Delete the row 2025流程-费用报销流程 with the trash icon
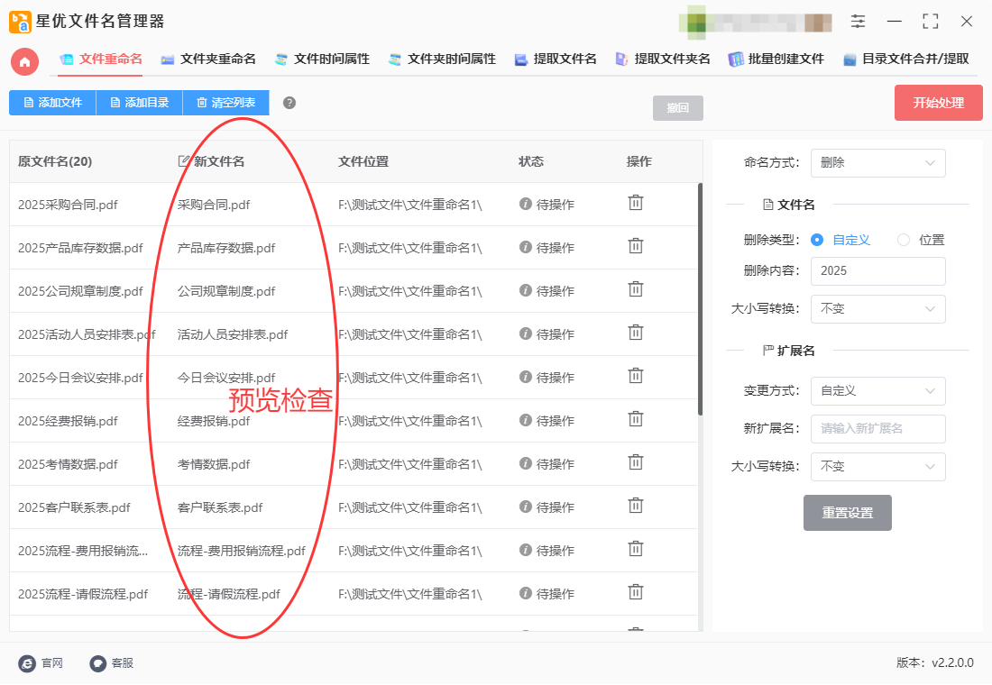 (x=635, y=549)
